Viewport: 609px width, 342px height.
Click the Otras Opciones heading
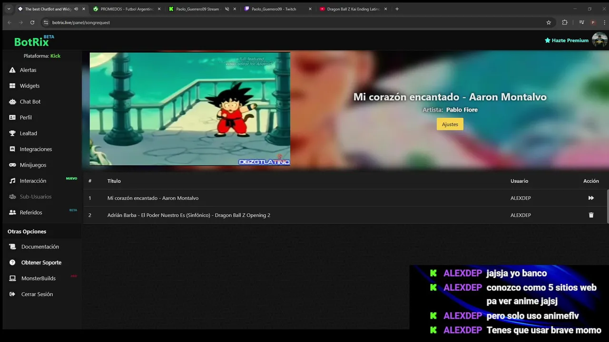(27, 232)
